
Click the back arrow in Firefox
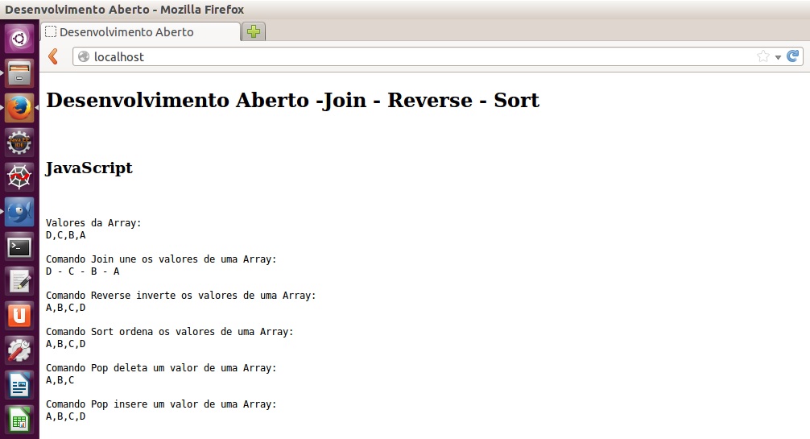click(53, 56)
